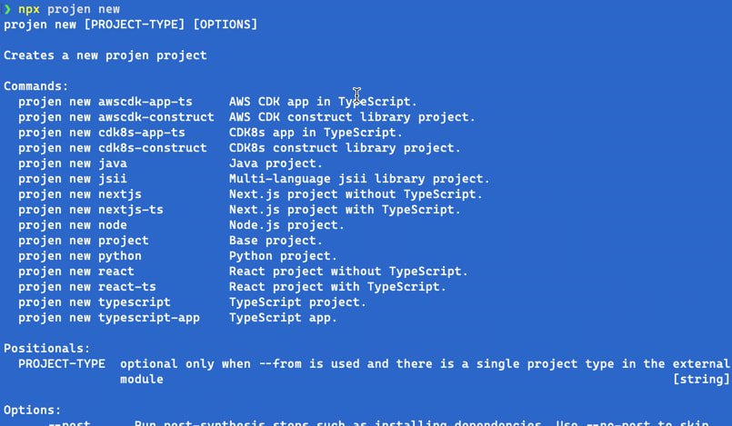Click the command 'projen new java'
This screenshot has height=426, width=732.
(73, 163)
